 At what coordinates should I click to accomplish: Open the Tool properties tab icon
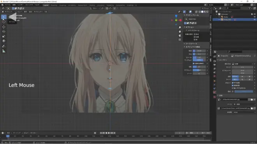(215, 57)
